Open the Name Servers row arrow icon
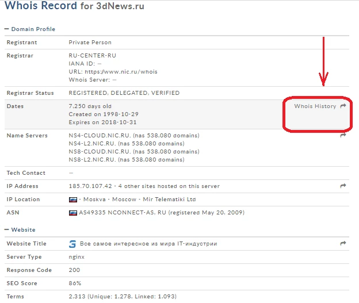 (343, 135)
